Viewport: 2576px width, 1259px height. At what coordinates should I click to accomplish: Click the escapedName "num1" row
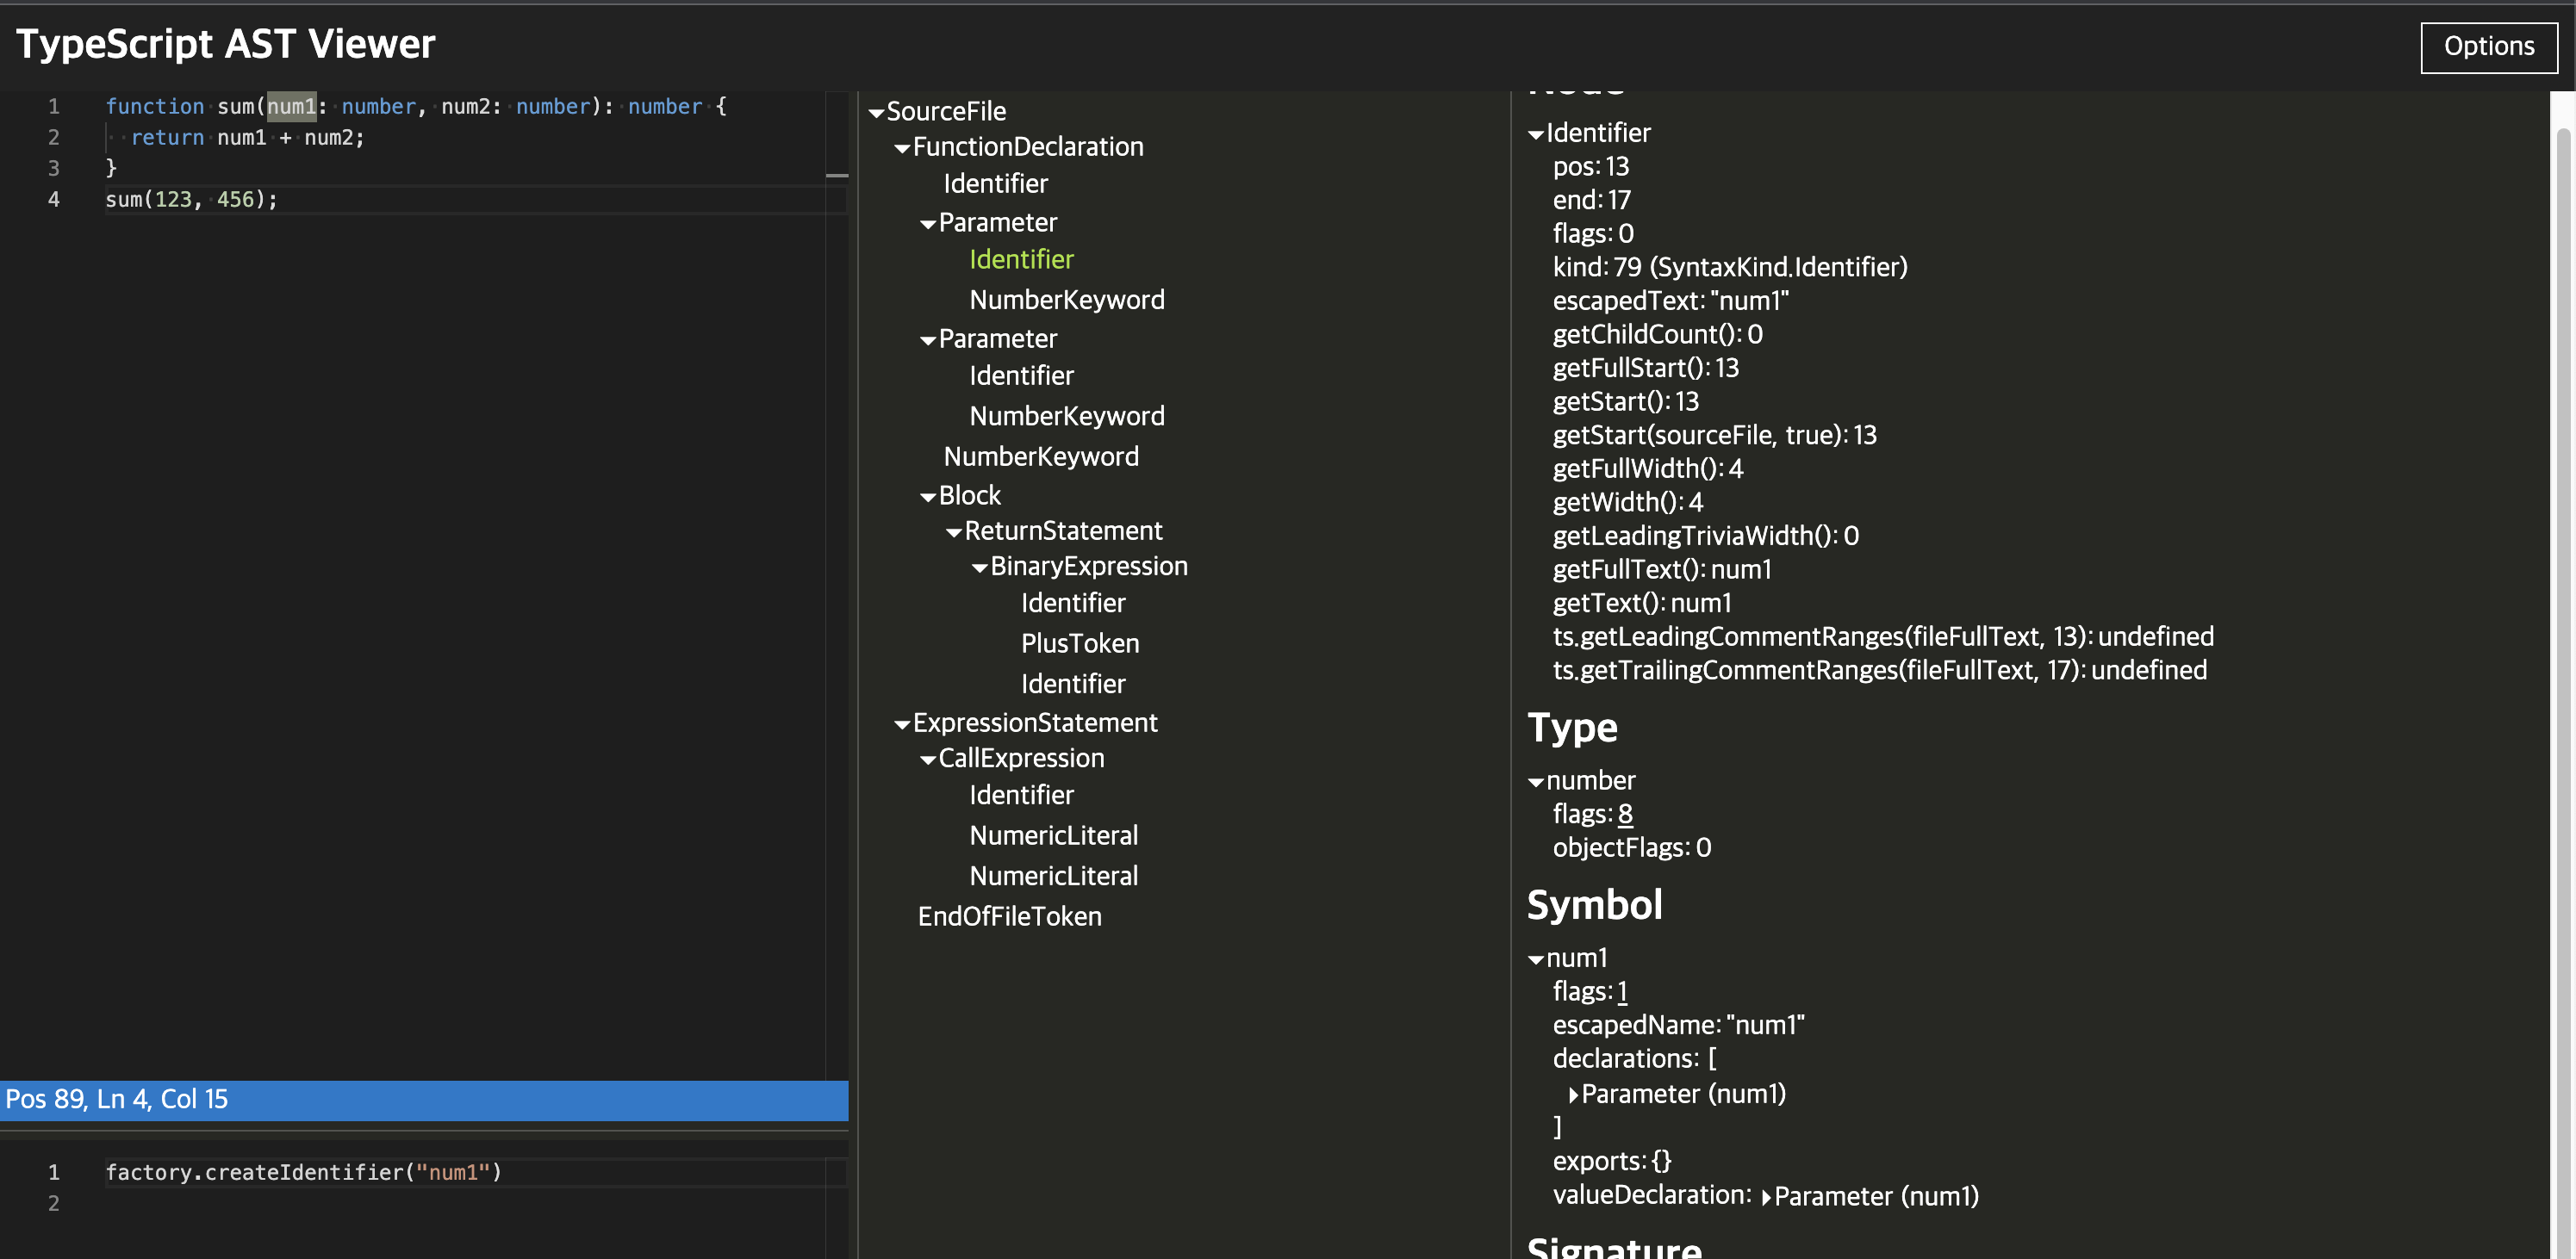(1678, 1025)
